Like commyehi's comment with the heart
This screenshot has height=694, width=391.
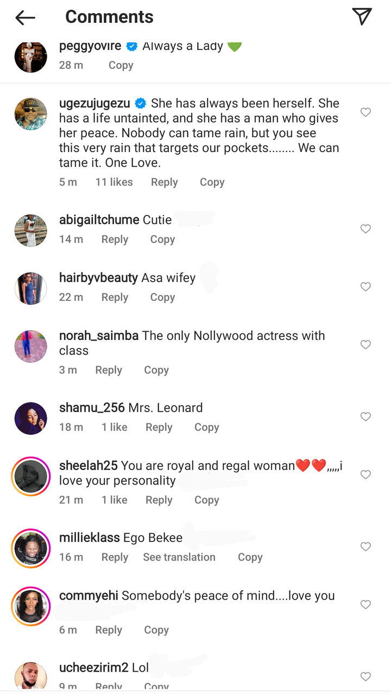(x=366, y=604)
